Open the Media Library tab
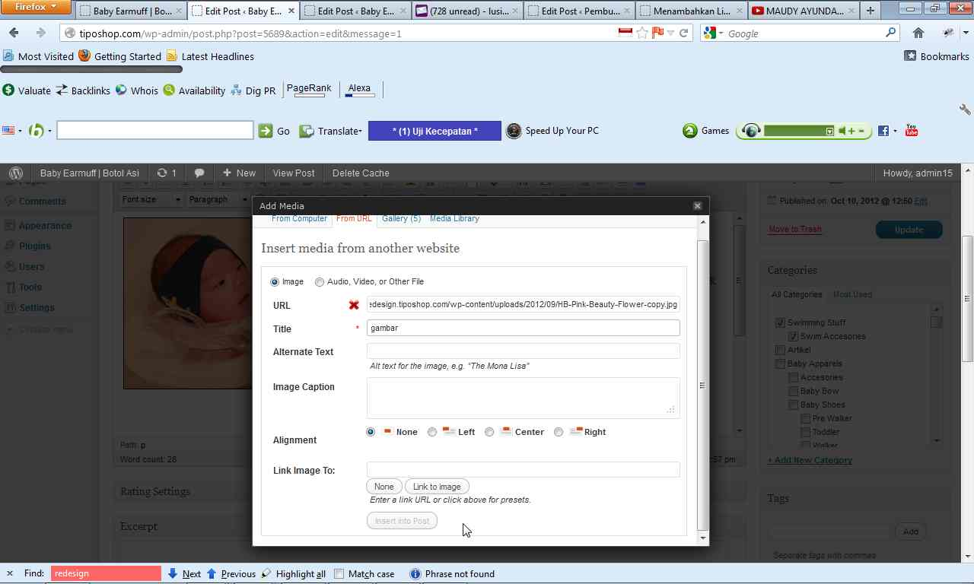 coord(454,219)
